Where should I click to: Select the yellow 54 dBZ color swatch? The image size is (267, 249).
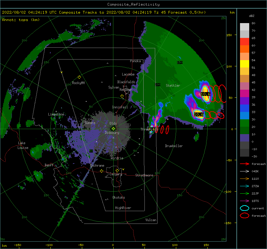(x=244, y=64)
